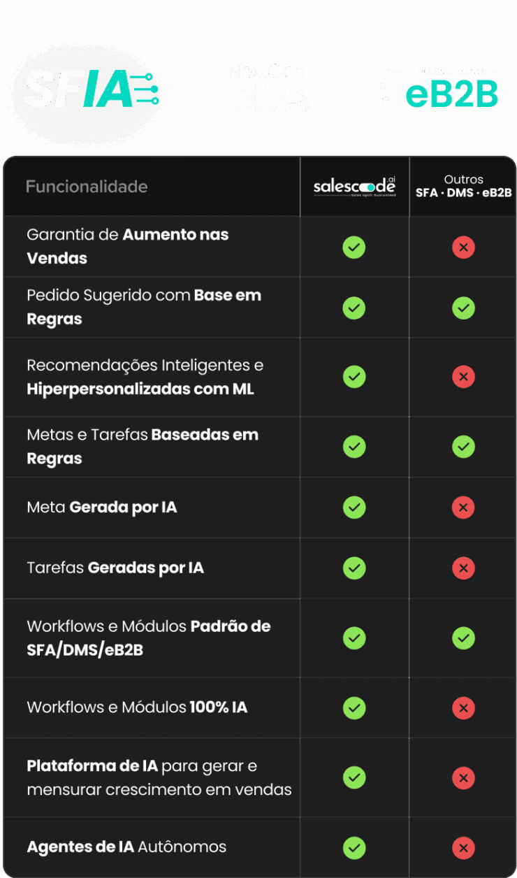The image size is (517, 878).
Task: Click red X for Garantia de Aumento nas Vendas
Action: (x=463, y=247)
